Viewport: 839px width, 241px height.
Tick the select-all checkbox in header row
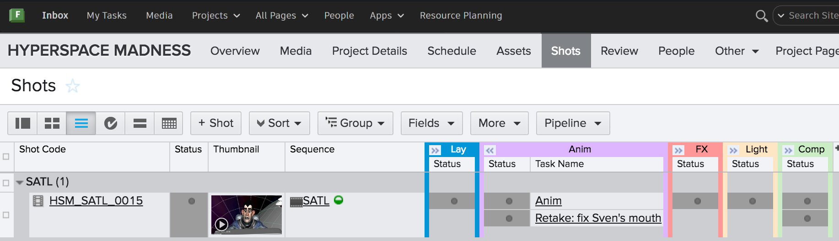6,157
